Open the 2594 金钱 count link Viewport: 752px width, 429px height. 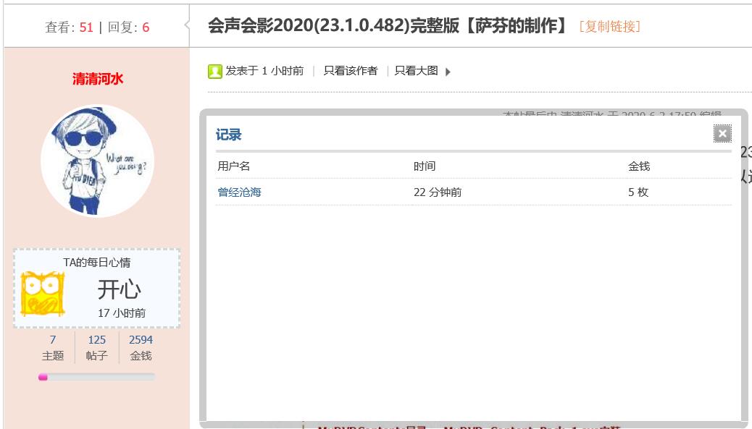[x=141, y=339]
